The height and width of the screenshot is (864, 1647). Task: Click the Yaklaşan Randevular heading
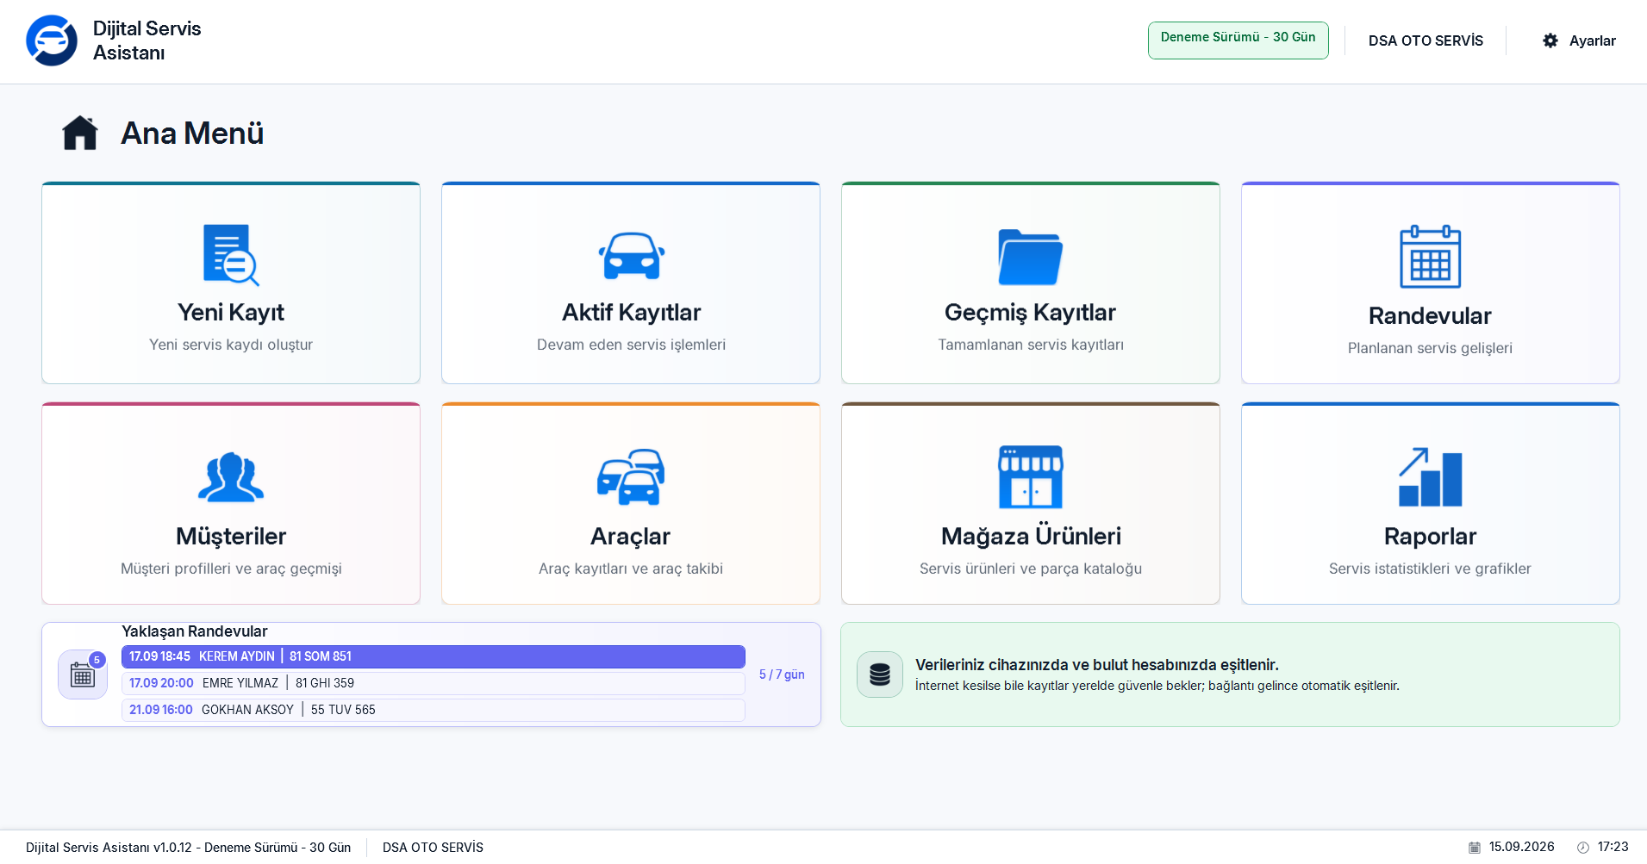point(195,631)
